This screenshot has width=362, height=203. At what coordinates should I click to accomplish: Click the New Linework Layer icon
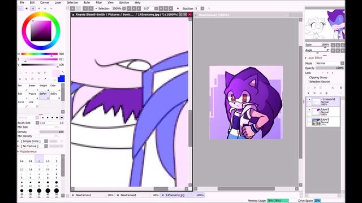(314, 88)
